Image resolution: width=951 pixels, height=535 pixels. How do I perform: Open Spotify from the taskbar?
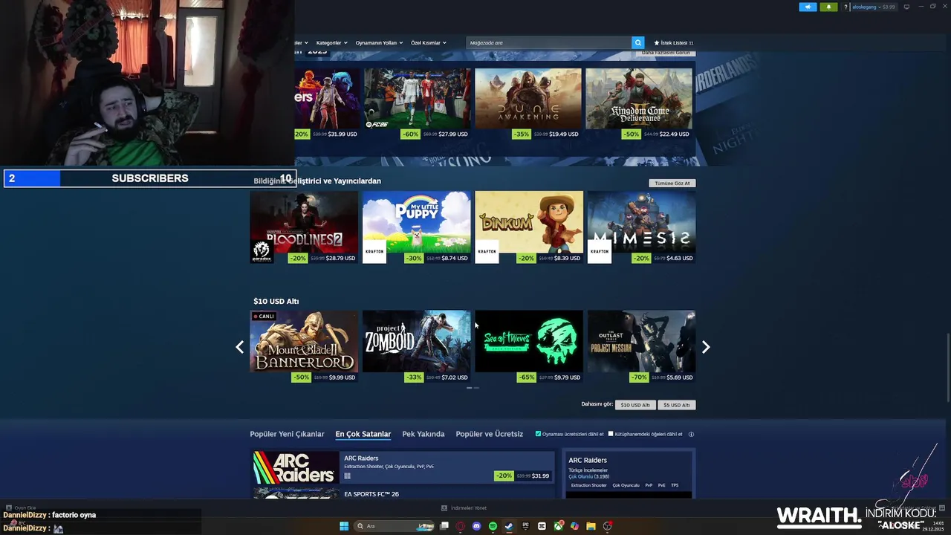[x=493, y=526]
